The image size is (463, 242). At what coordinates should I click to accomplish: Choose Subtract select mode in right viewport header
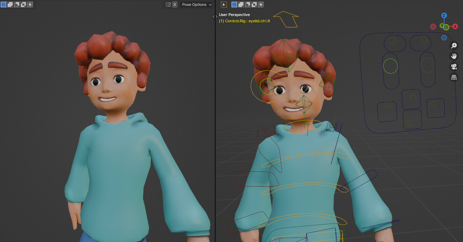click(x=247, y=4)
